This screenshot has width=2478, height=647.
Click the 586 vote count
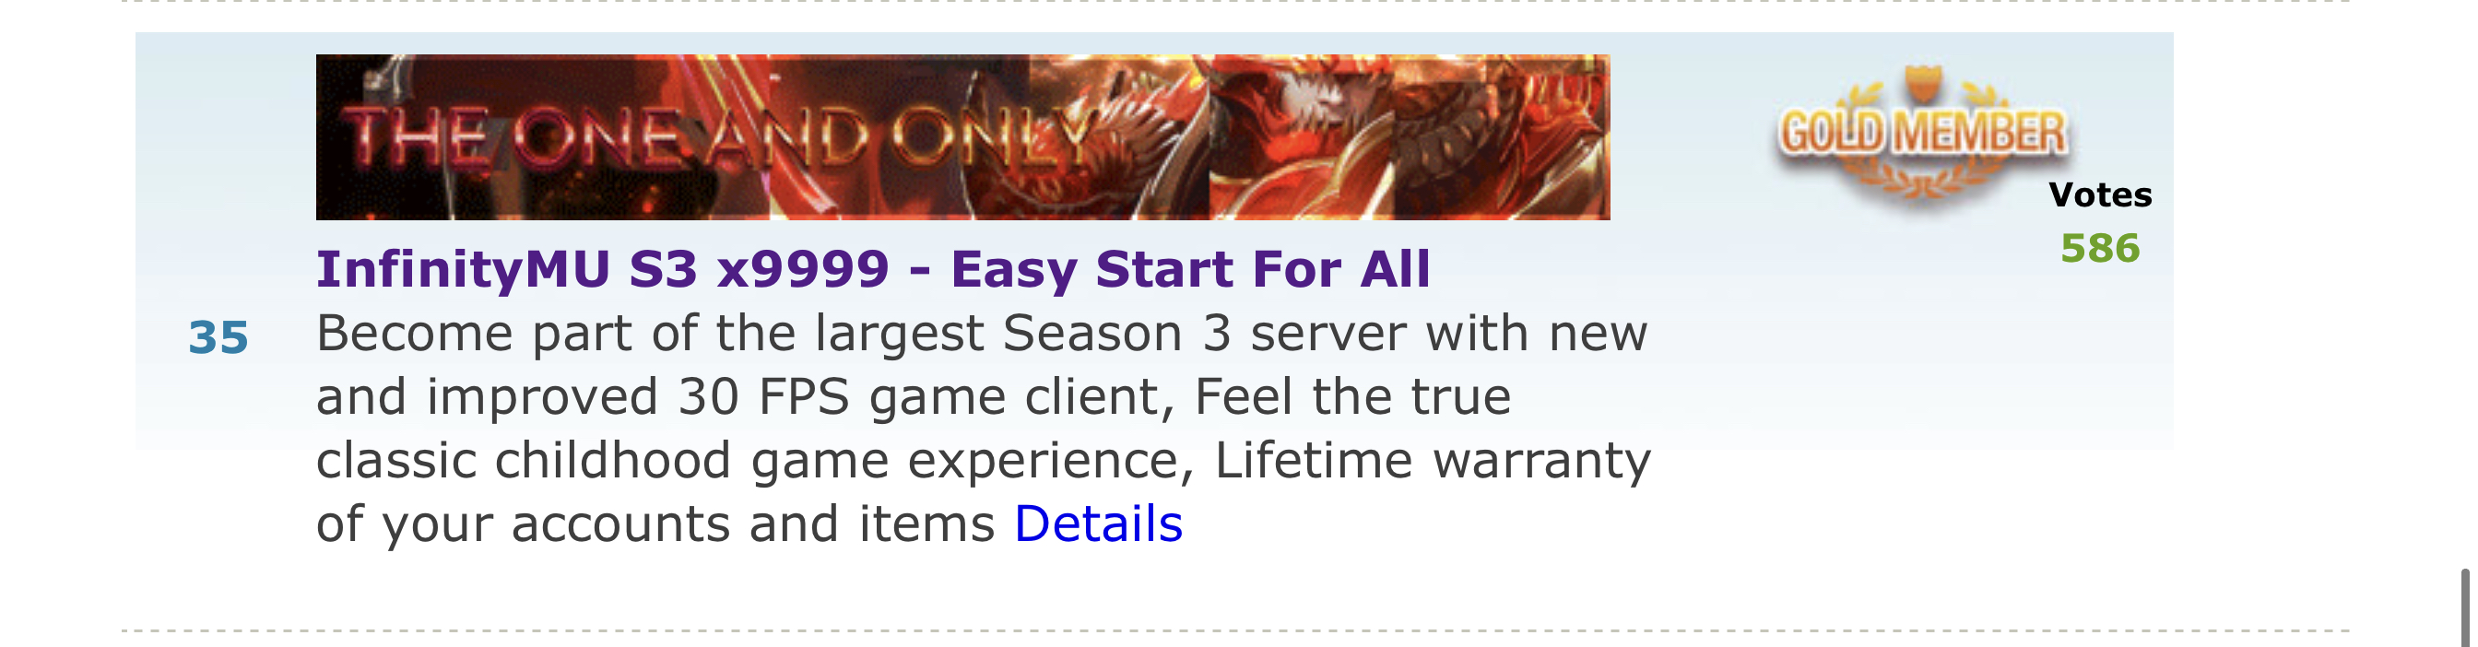point(2100,249)
